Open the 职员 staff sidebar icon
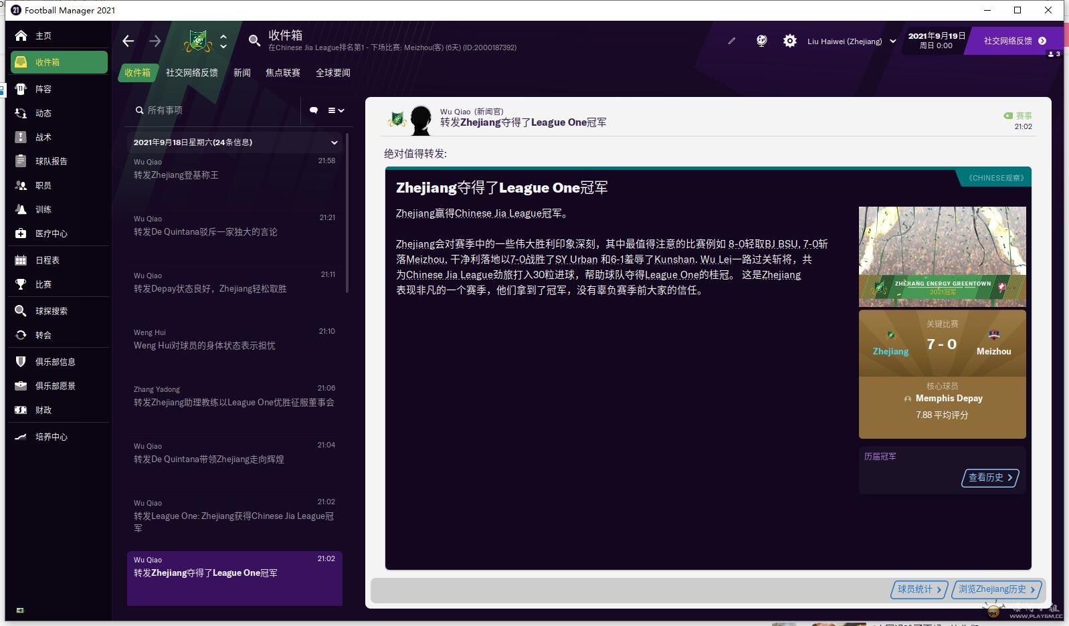This screenshot has height=626, width=1069. coord(21,185)
